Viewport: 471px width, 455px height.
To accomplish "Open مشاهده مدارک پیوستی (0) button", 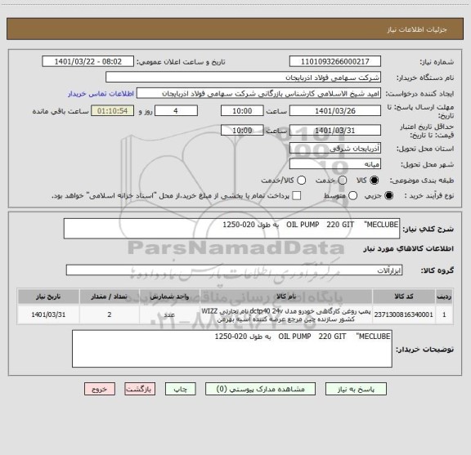I will [x=260, y=389].
